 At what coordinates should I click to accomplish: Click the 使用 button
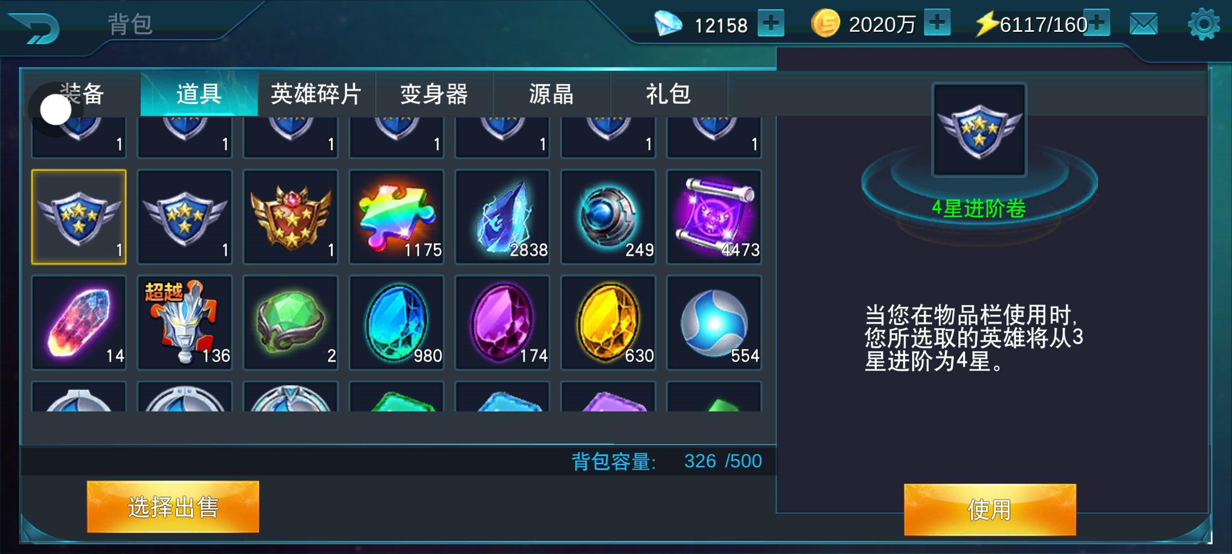(x=990, y=509)
